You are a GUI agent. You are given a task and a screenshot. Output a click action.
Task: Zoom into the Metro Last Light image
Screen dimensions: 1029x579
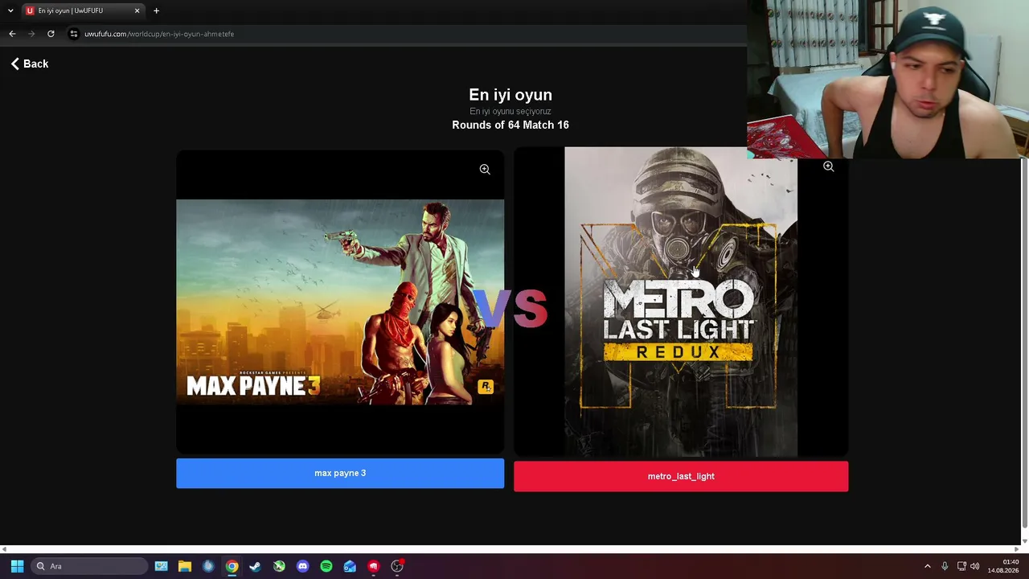tap(828, 166)
